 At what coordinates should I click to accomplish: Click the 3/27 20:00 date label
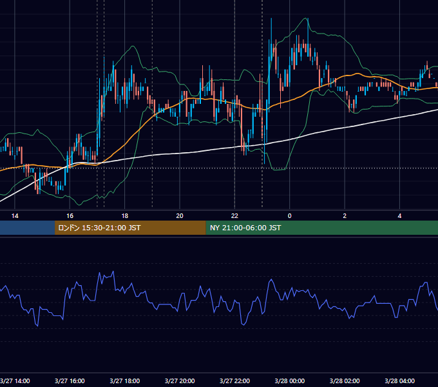(x=180, y=381)
